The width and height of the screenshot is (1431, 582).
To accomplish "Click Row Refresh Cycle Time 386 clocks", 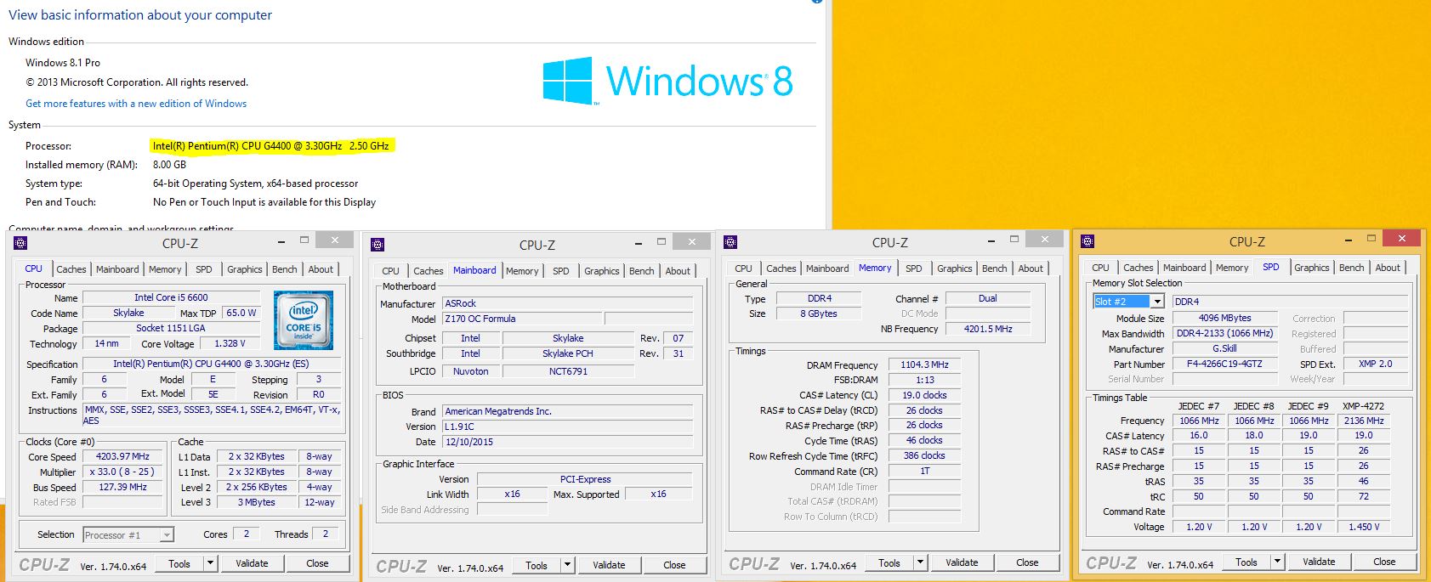I will [924, 455].
